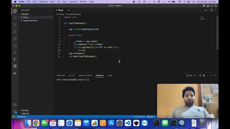Click Spaces: 4 indentation setting
Viewport: 230px width, 129px height.
click(x=151, y=117)
